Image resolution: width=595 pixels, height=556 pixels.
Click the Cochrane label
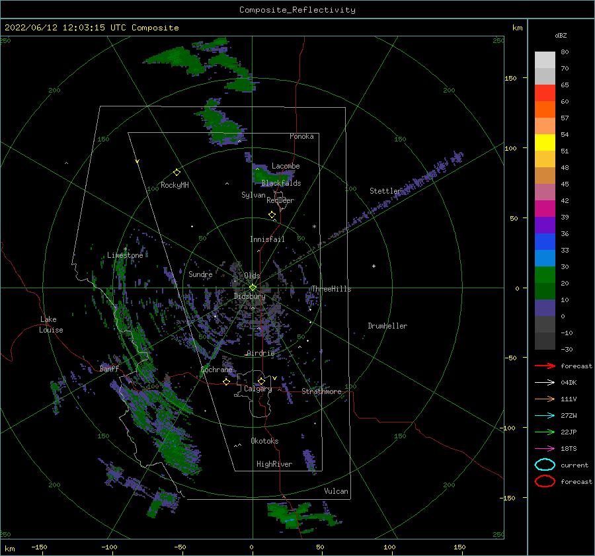coord(216,370)
